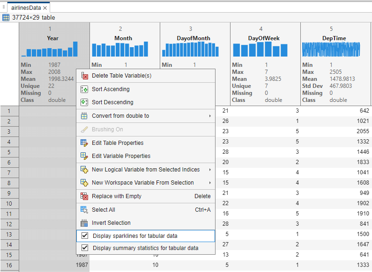Click the Replace with Empty icon
This screenshot has height=272, width=372.
coord(84,196)
